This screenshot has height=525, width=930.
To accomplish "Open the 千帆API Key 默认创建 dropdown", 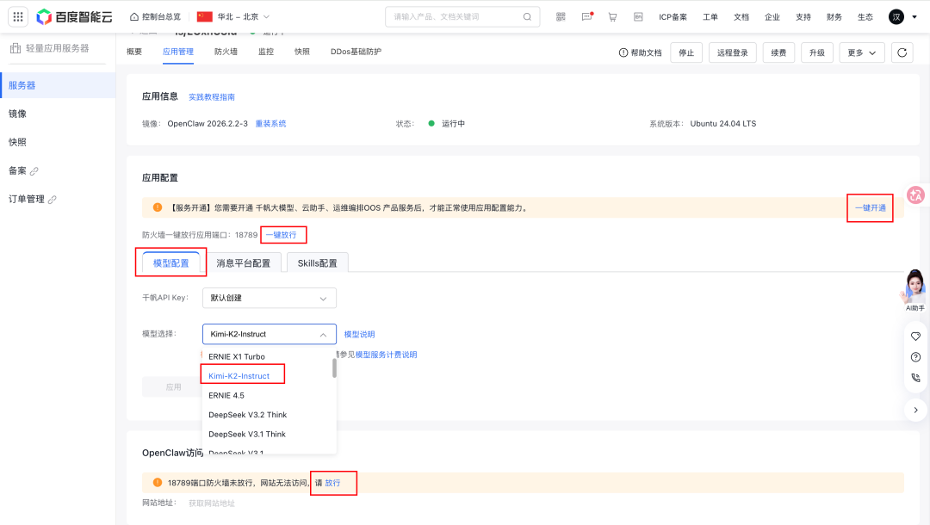I will [269, 298].
